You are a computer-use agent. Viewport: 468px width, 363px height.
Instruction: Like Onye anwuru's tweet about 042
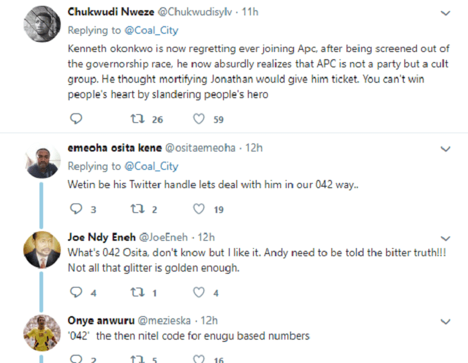(x=198, y=359)
